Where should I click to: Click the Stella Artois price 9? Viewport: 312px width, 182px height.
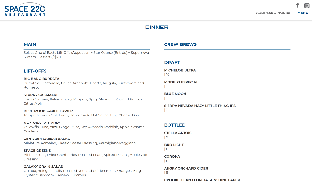(x=167, y=137)
